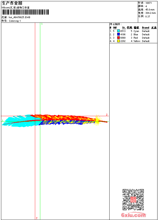Screen dimensions: 158x220
Task: Click the 'Blue' description text
Action: (136, 35)
